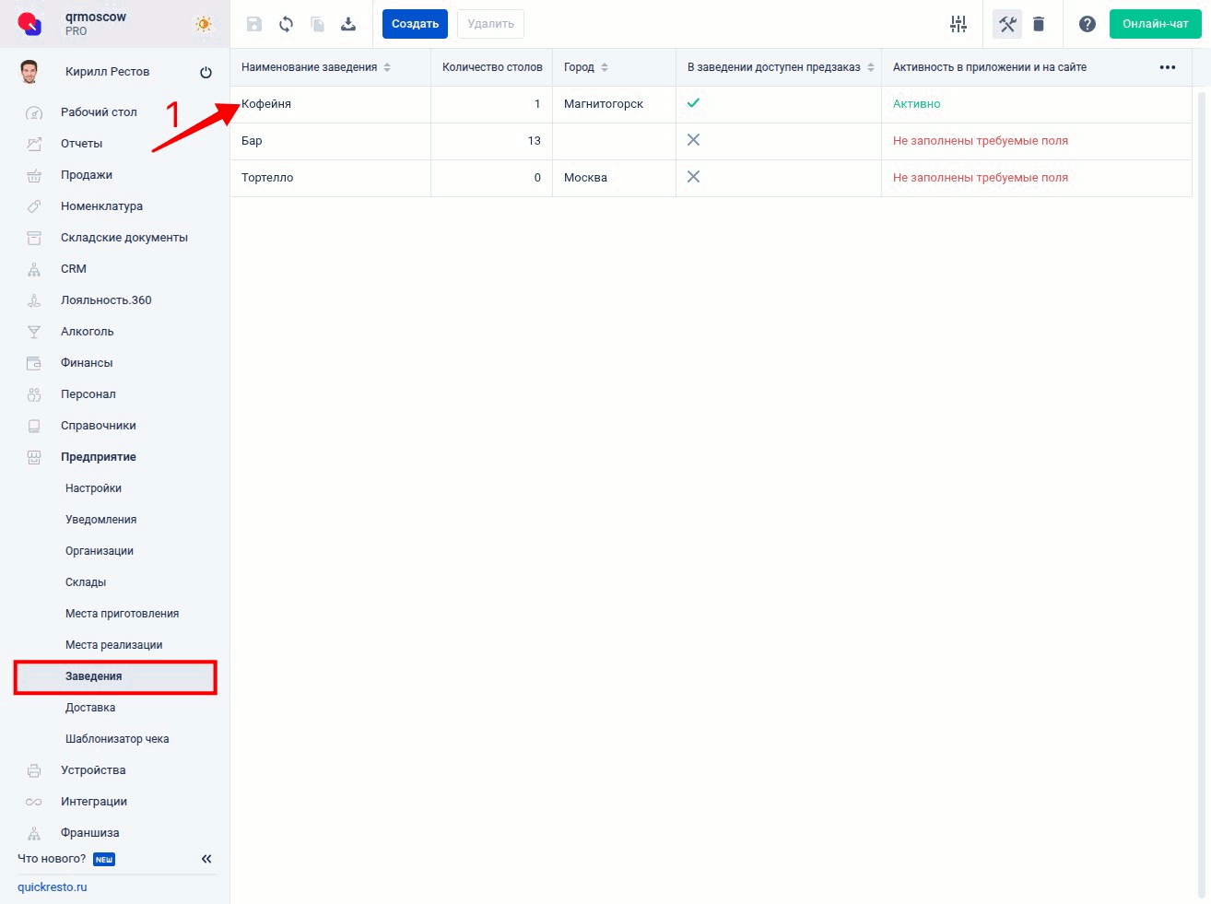Image resolution: width=1211 pixels, height=904 pixels.
Task: Click the save disk icon in toolbar
Action: [254, 24]
